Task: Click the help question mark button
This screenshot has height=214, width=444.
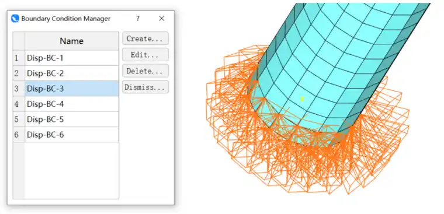Action: pyautogui.click(x=138, y=19)
